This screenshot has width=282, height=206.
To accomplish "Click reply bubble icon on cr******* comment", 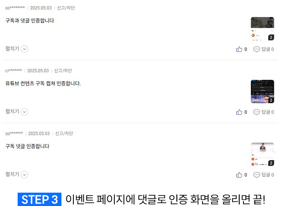I will (256, 112).
